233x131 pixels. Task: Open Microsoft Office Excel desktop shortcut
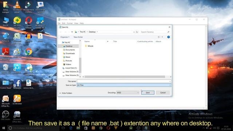(x=17, y=38)
